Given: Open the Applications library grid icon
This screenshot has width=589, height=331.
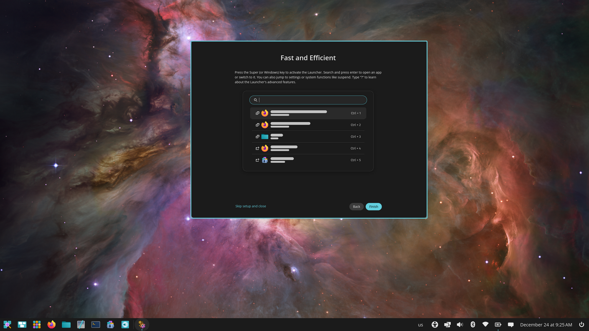Looking at the screenshot, I should pyautogui.click(x=36, y=324).
